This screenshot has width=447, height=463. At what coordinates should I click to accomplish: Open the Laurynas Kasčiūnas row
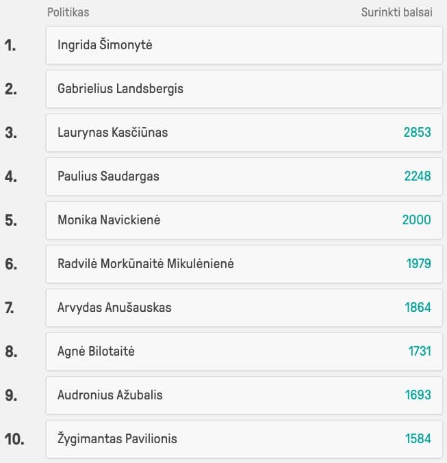[x=244, y=133]
